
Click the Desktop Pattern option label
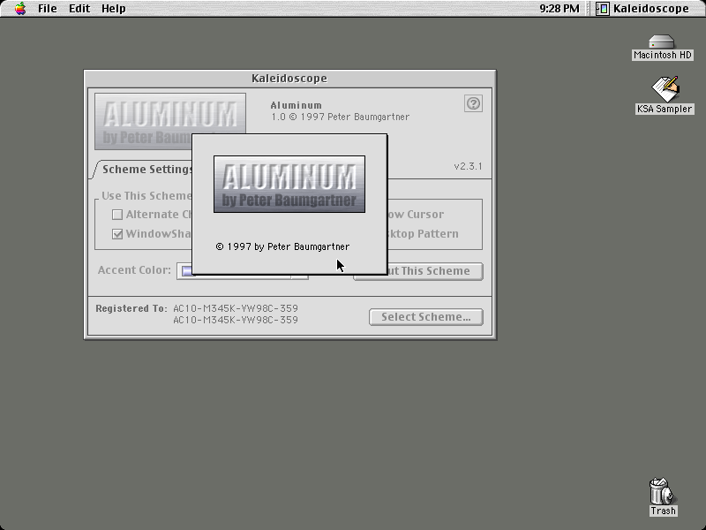click(x=424, y=234)
